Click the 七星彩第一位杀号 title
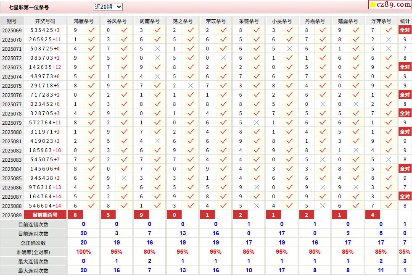The image size is (412, 276). (29, 8)
